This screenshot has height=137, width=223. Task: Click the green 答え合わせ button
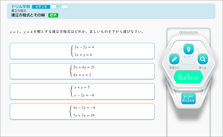pyautogui.click(x=188, y=77)
